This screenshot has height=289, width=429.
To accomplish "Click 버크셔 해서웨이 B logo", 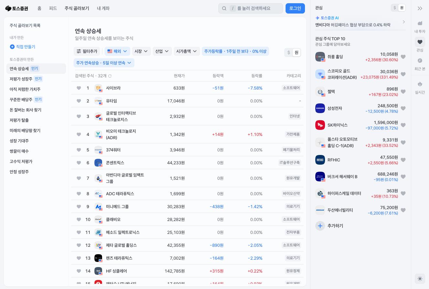I will click(320, 177).
